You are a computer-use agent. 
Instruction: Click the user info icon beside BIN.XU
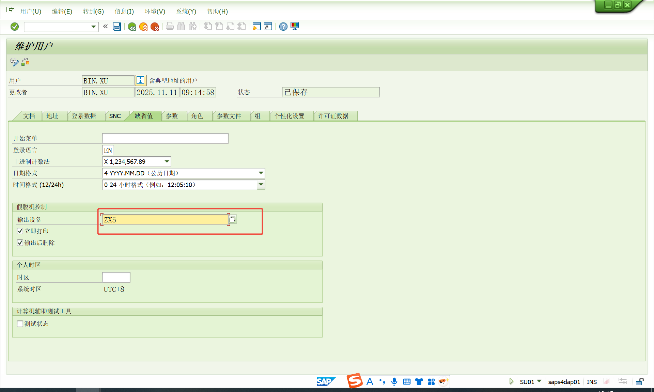point(140,80)
